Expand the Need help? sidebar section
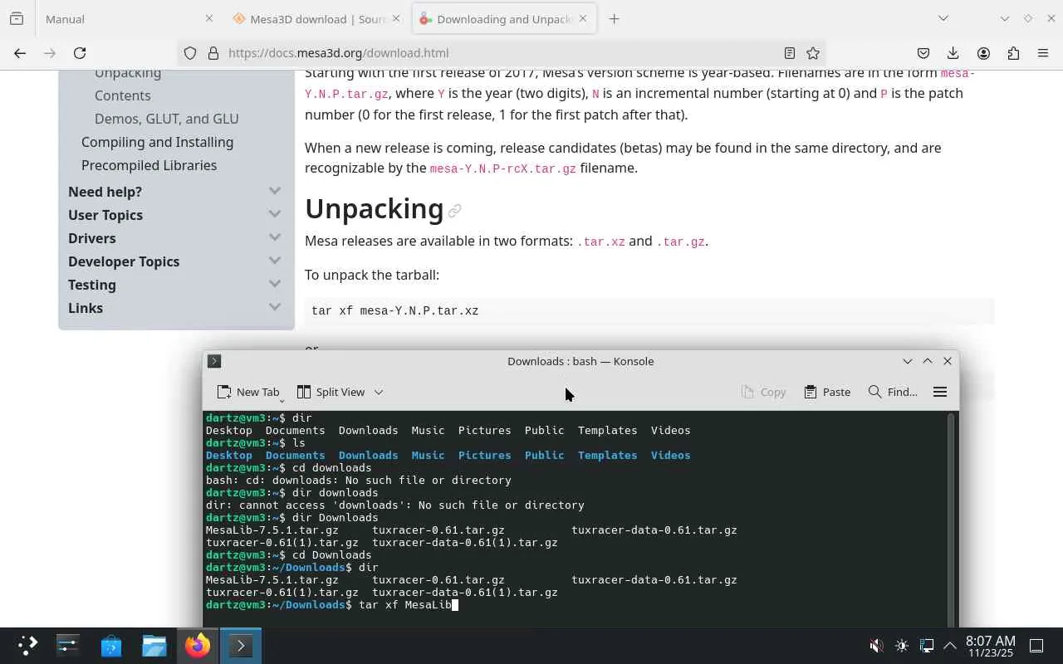Viewport: 1063px width, 664px height. (275, 191)
